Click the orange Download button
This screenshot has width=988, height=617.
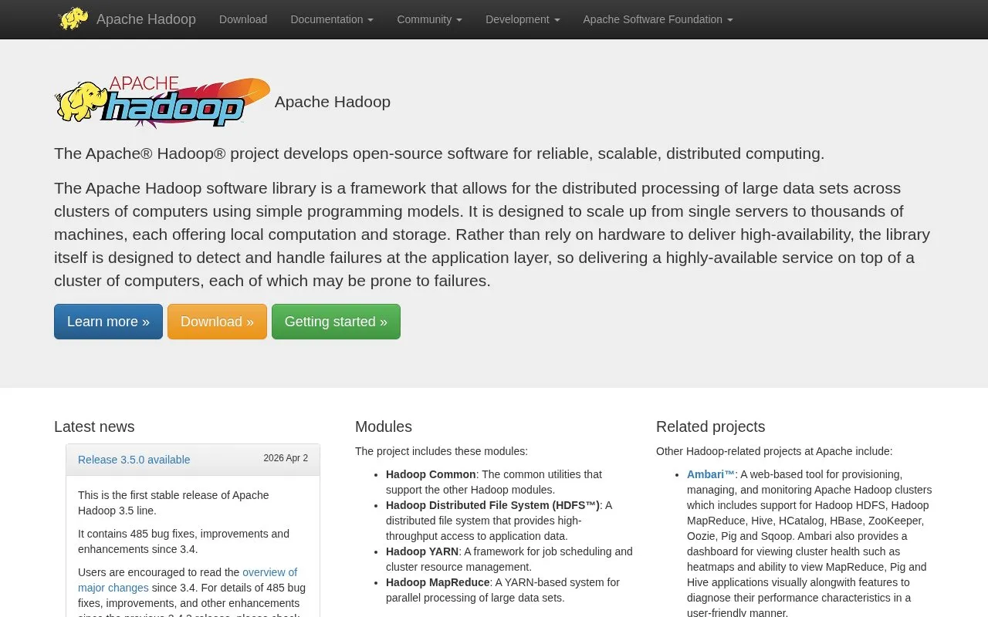click(217, 322)
